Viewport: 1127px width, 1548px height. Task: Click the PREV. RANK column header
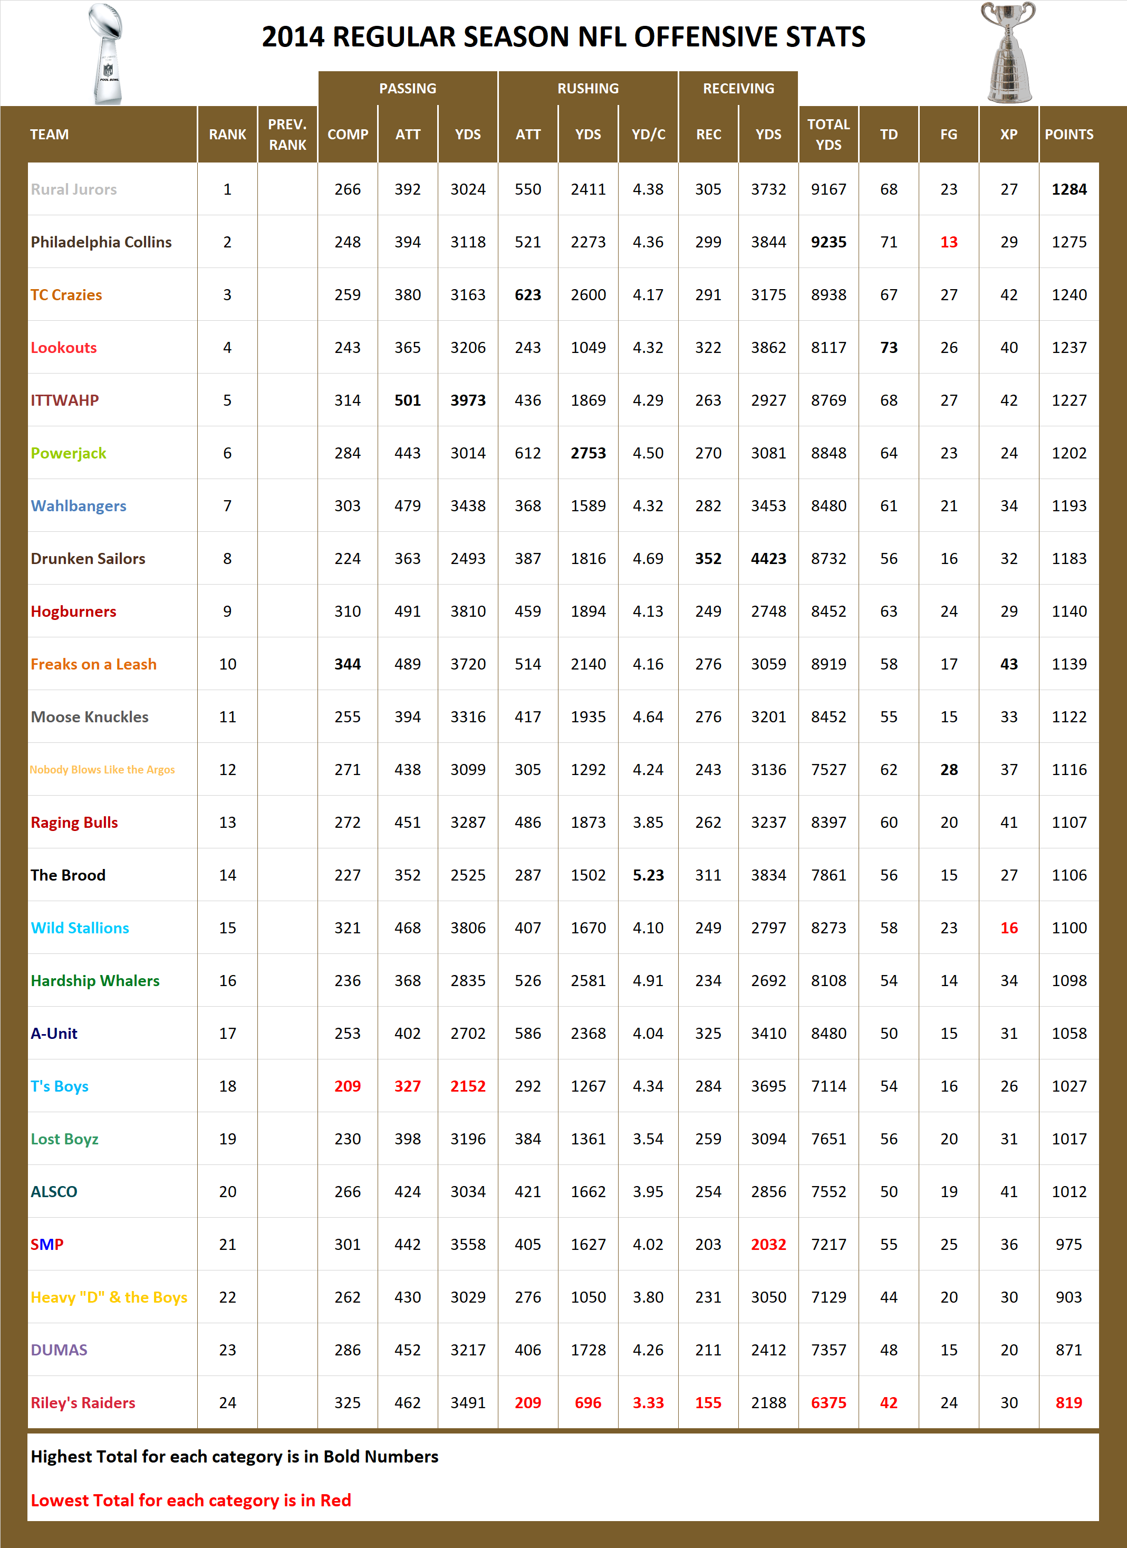287,135
